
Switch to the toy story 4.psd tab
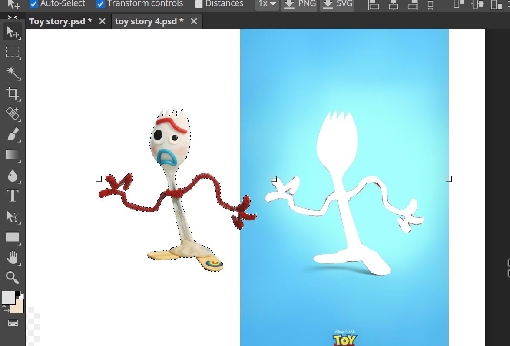point(149,21)
